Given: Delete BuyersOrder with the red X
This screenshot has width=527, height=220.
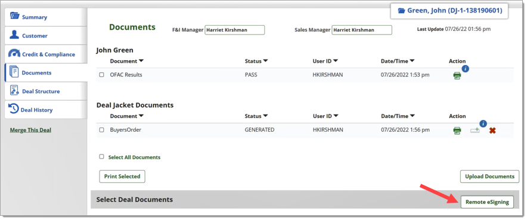Looking at the screenshot, I should point(492,131).
